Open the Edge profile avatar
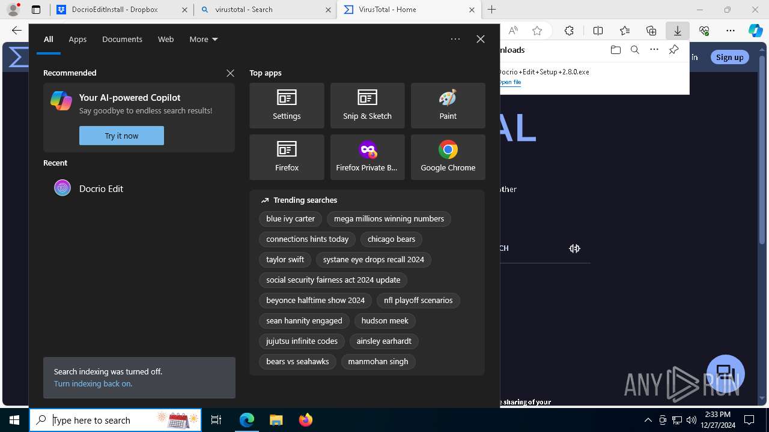 coord(13,10)
